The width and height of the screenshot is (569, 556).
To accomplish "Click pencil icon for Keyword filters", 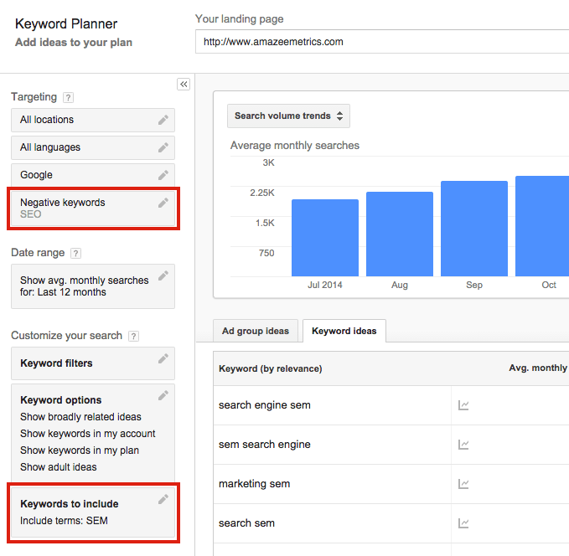I will (x=163, y=359).
